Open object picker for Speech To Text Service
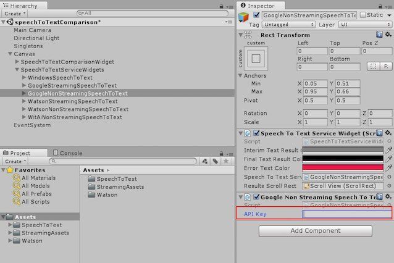The image size is (394, 263). tap(389, 177)
